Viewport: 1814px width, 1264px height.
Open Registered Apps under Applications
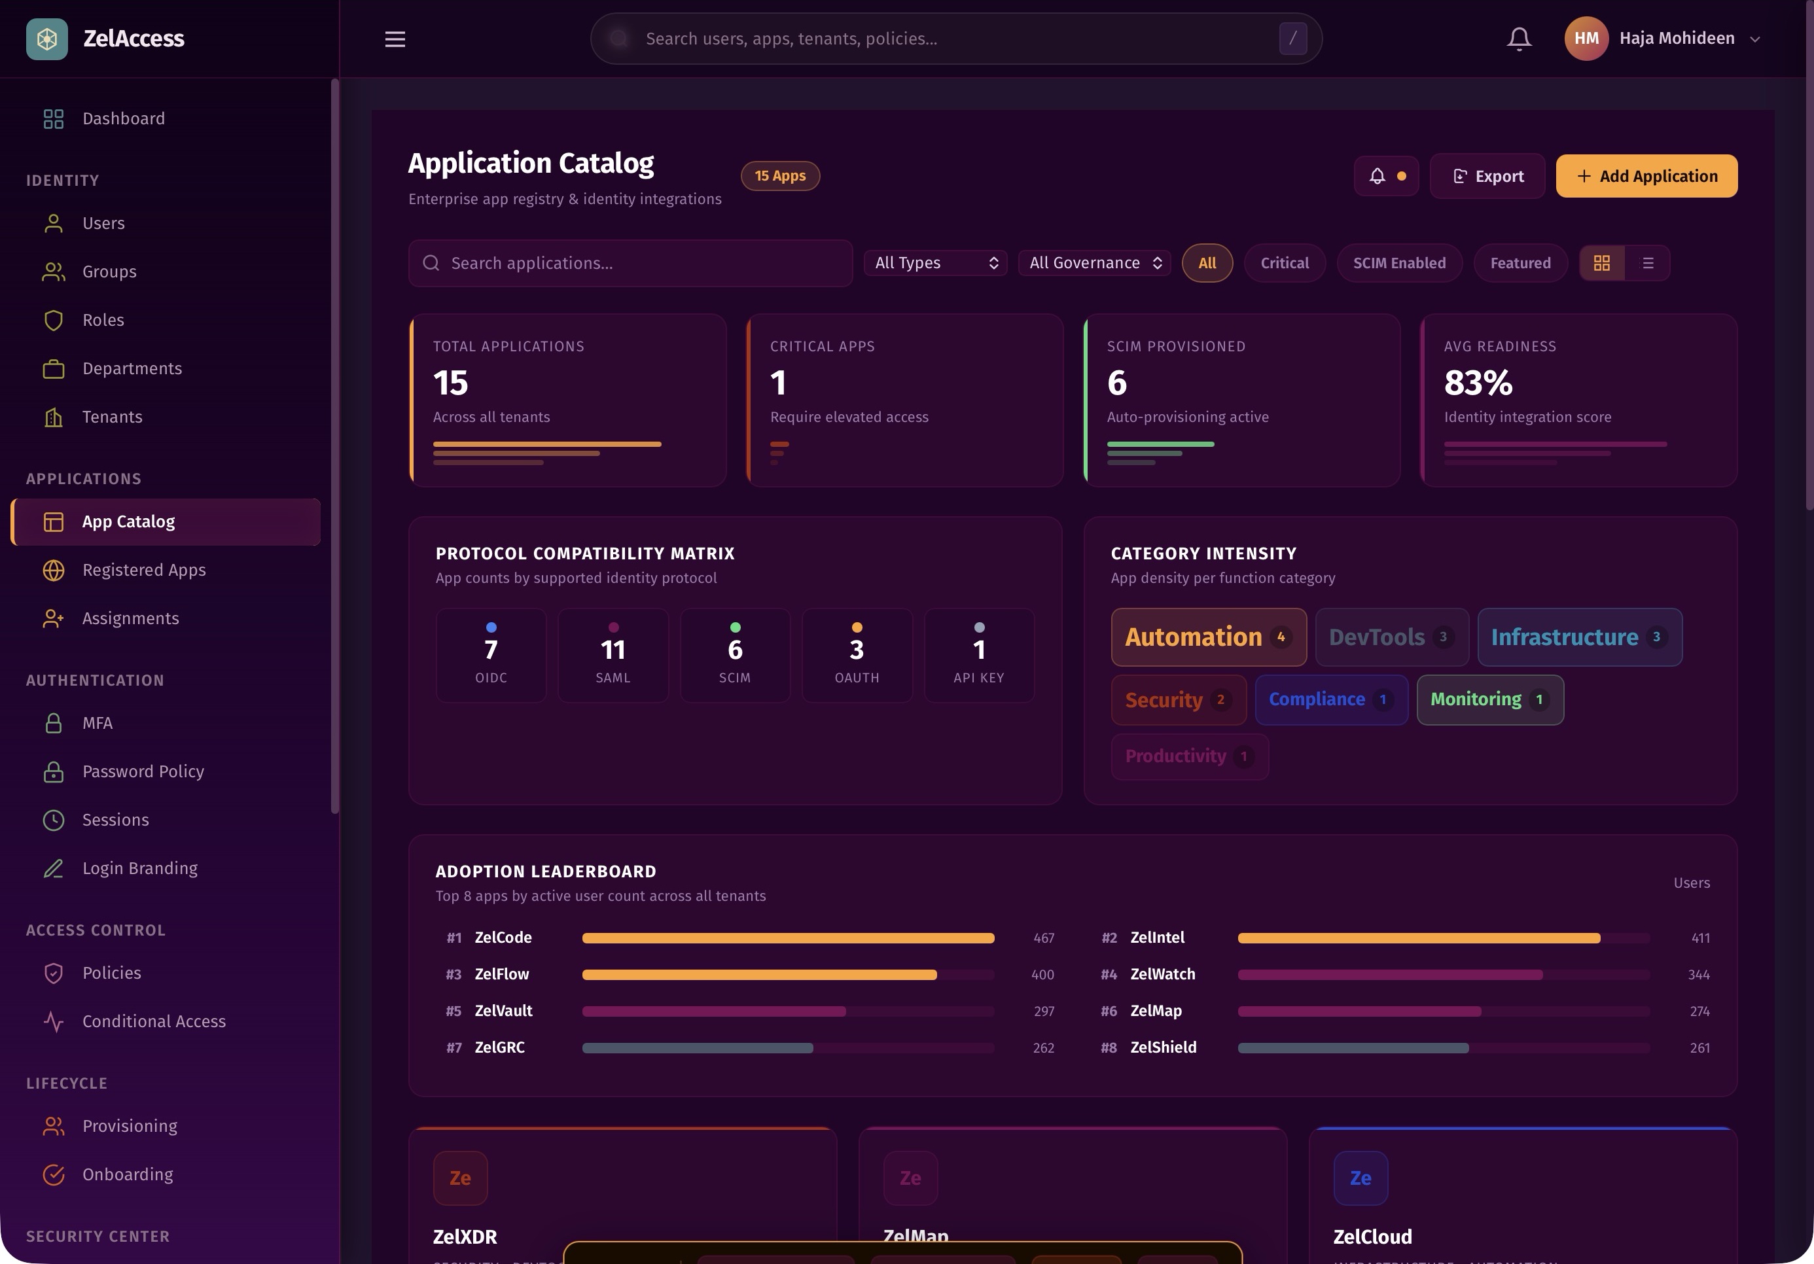[144, 570]
